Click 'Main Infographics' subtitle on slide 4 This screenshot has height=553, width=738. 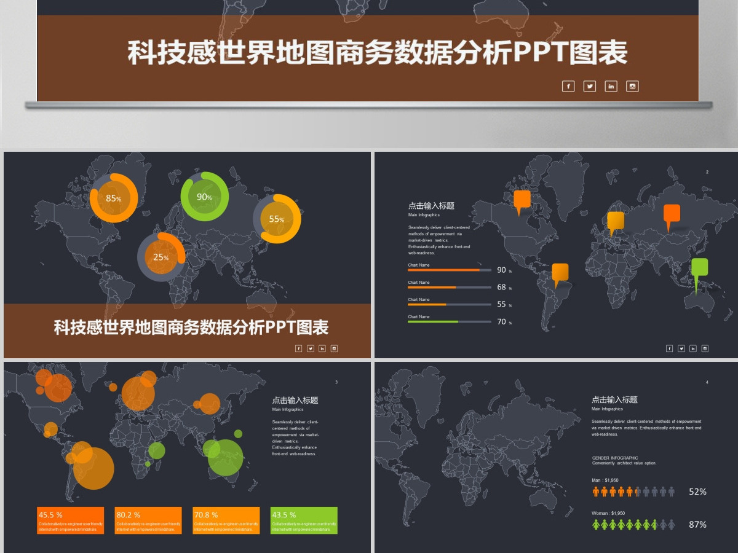[x=607, y=409]
